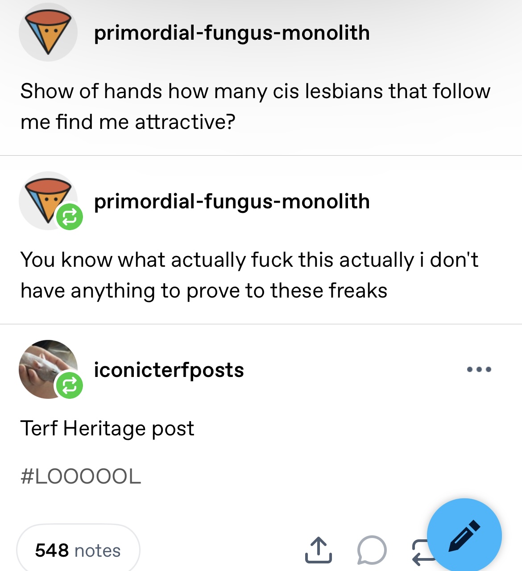The height and width of the screenshot is (571, 522).
Task: Open the reply speech bubble icon
Action: pos(372,550)
